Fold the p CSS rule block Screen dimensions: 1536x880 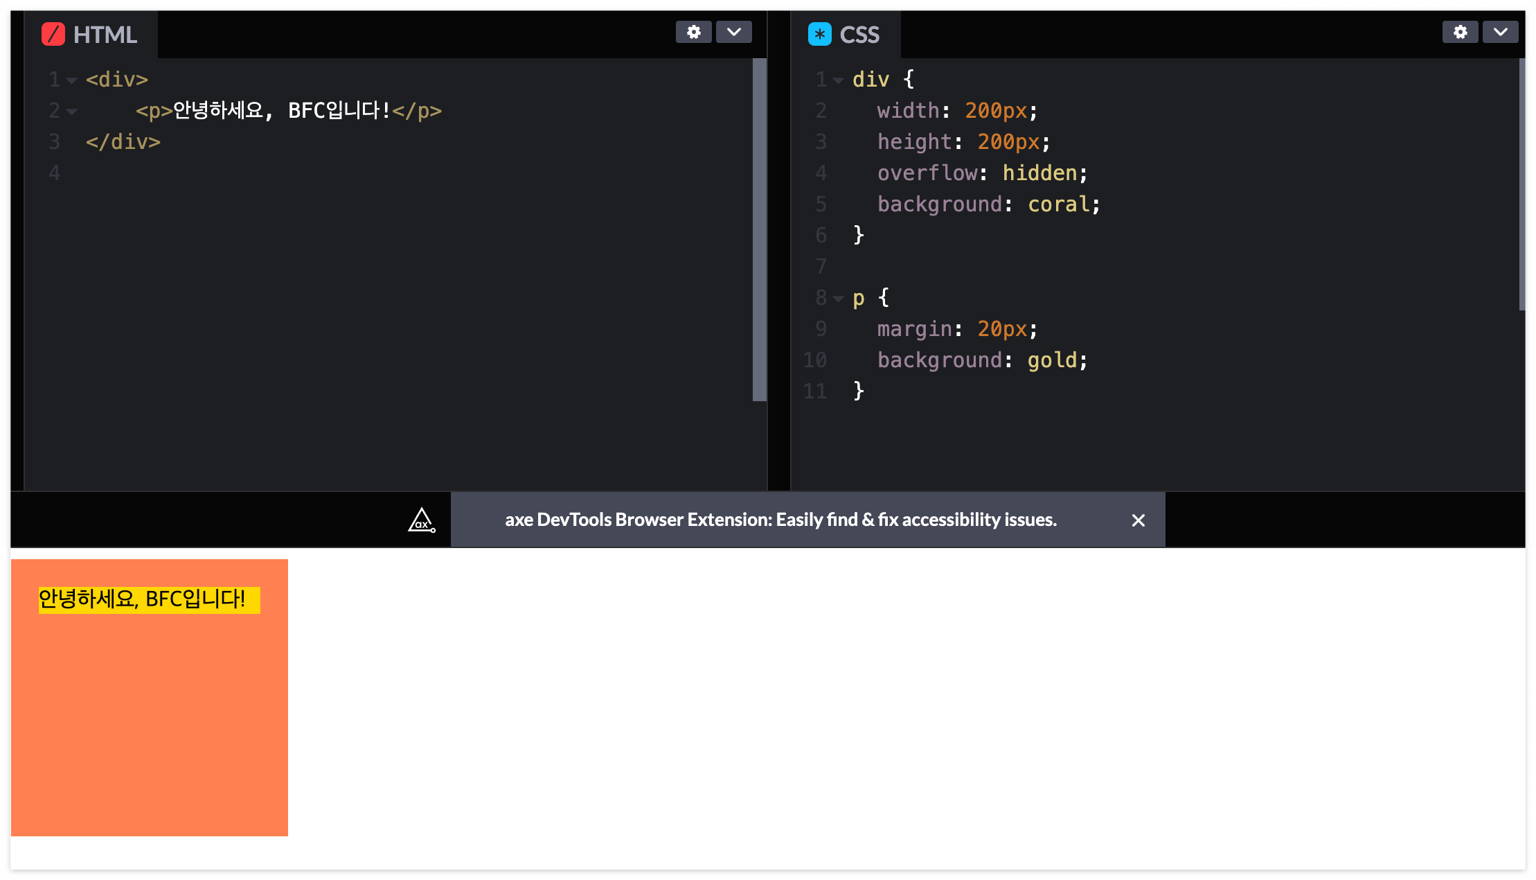(838, 299)
